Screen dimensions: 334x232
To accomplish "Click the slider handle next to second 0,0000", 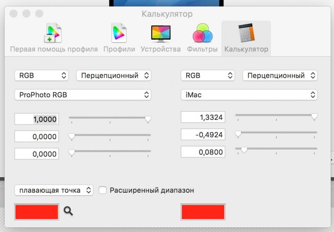I will 72,153.
